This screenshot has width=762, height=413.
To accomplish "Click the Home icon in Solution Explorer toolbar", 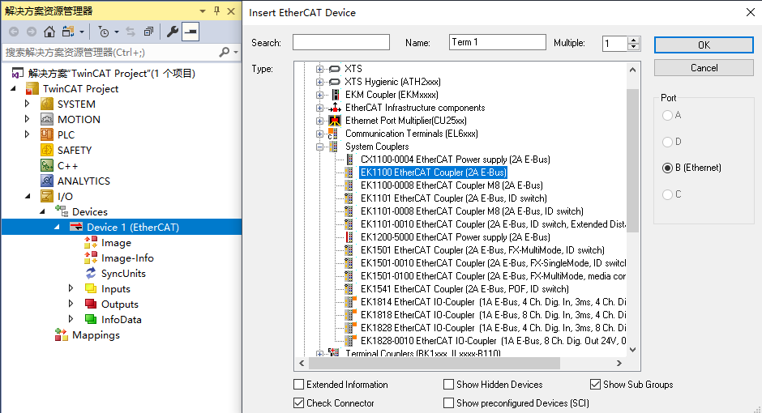I will coord(49,32).
